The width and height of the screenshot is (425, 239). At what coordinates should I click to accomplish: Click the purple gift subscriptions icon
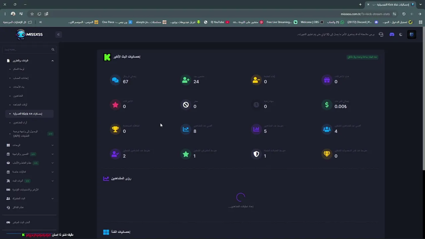[327, 80]
